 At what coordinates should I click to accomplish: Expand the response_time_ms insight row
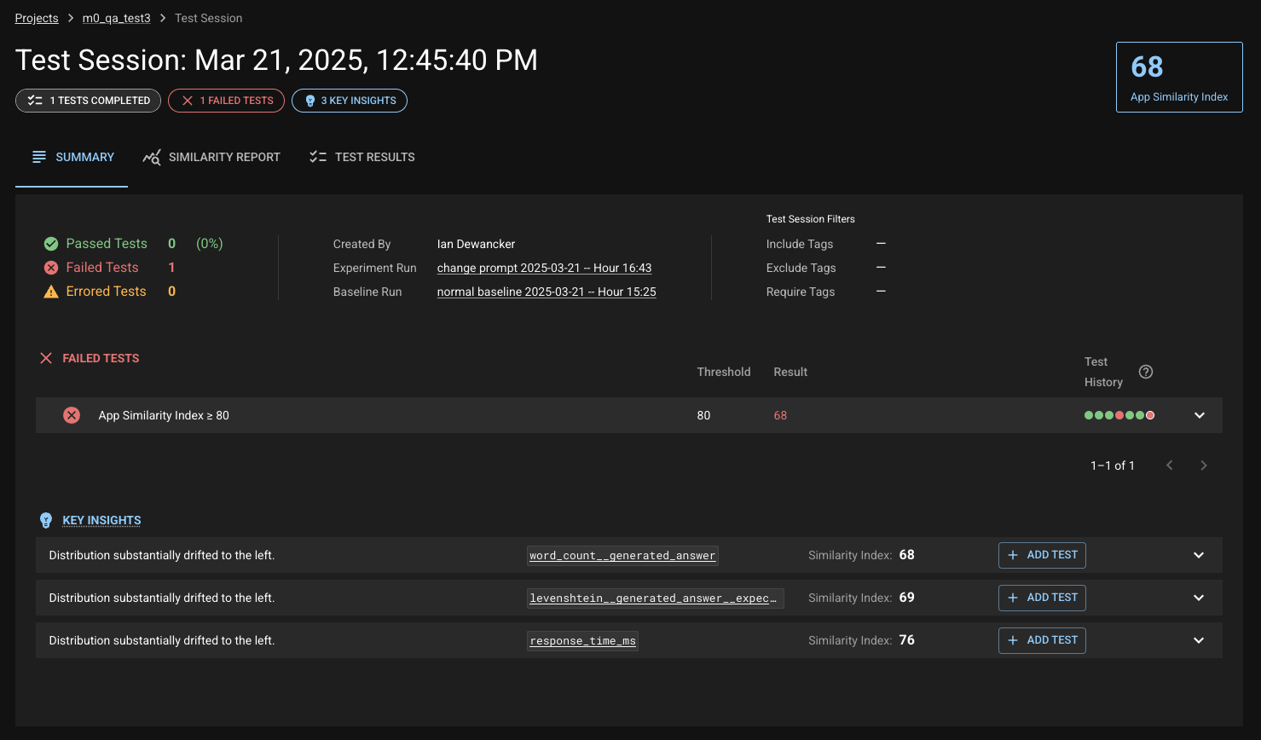(1198, 640)
